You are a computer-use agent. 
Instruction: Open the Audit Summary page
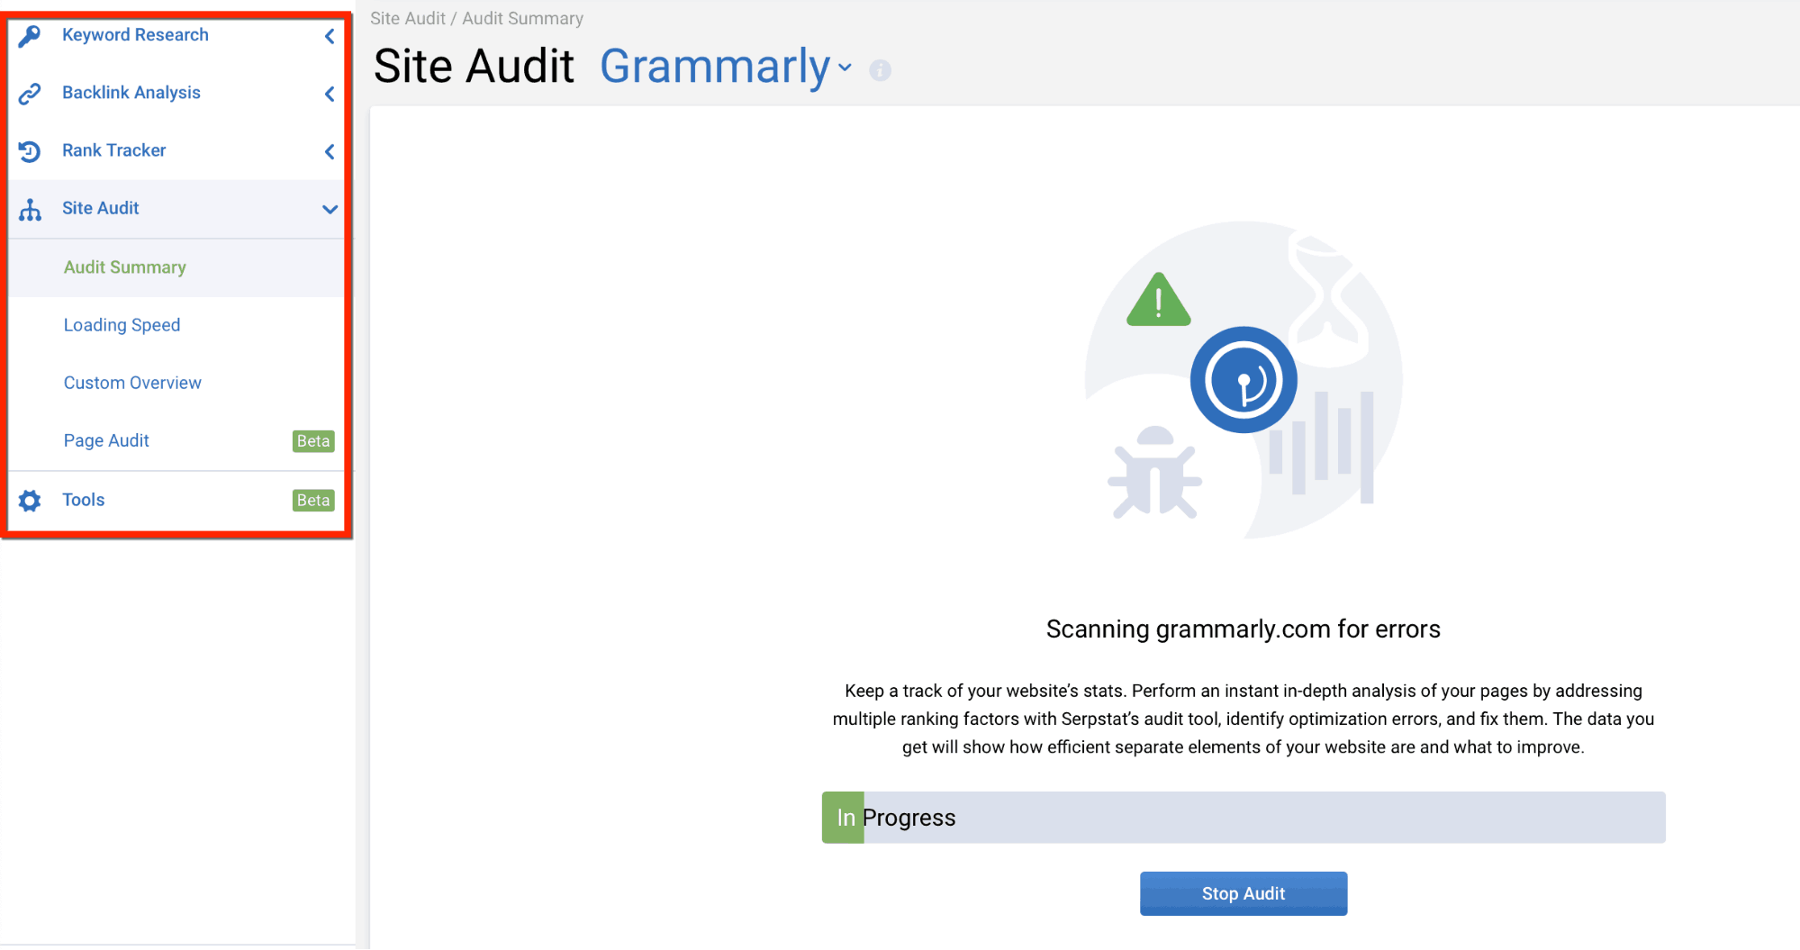(124, 267)
